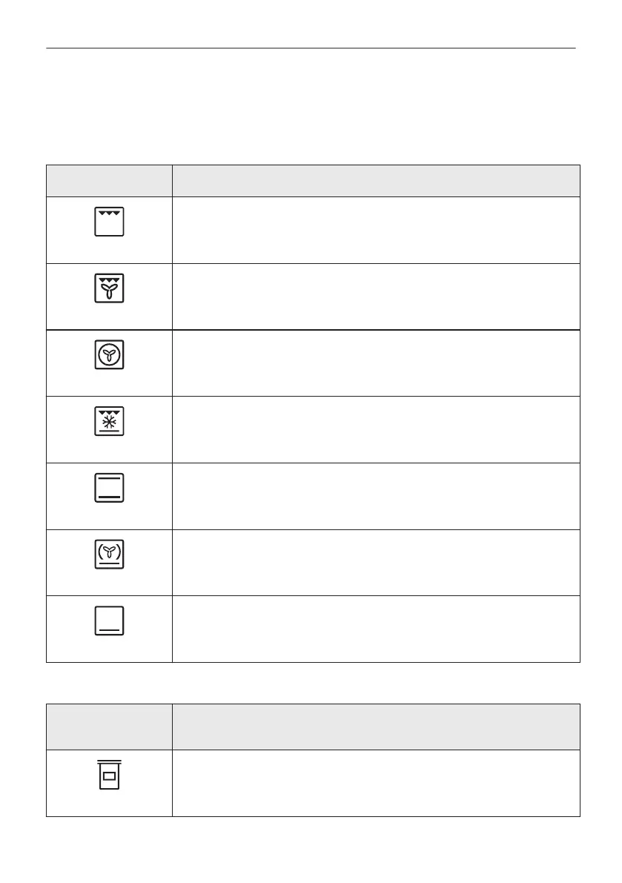Click the second table's left header cell
Screen dimensions: 622x883
coord(110,727)
